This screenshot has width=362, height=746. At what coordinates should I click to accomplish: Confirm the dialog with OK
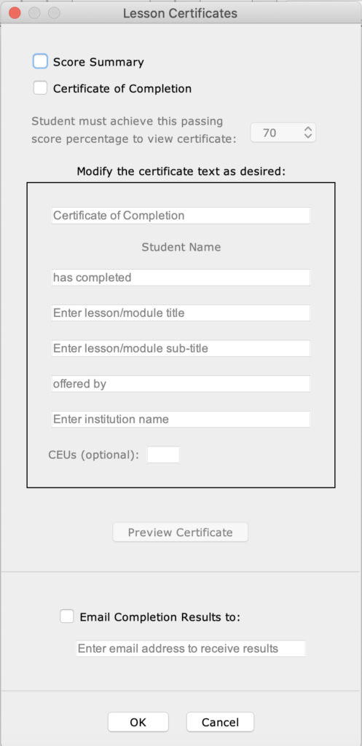138,722
